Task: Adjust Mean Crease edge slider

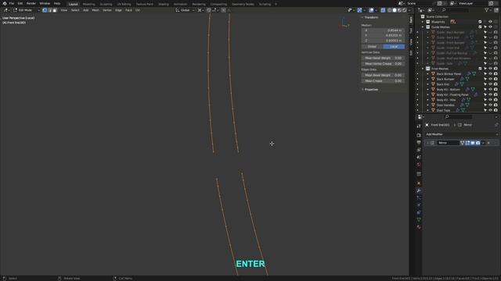Action: 383,81
